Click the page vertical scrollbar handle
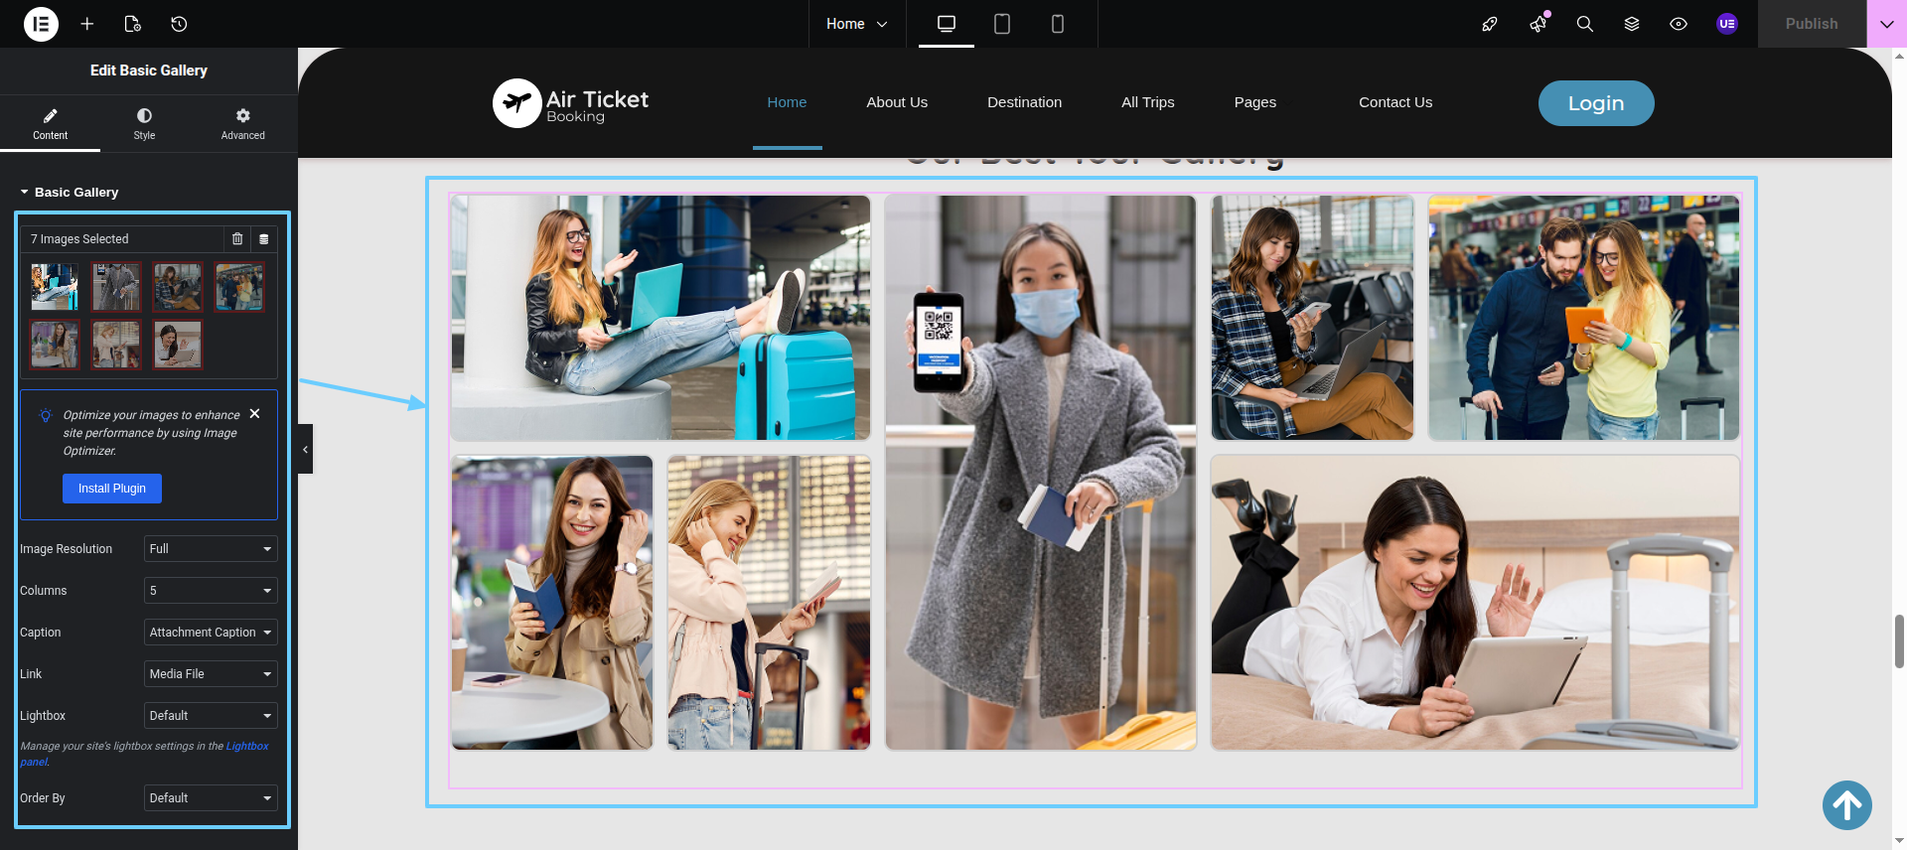This screenshot has width=1907, height=850. (x=1899, y=641)
